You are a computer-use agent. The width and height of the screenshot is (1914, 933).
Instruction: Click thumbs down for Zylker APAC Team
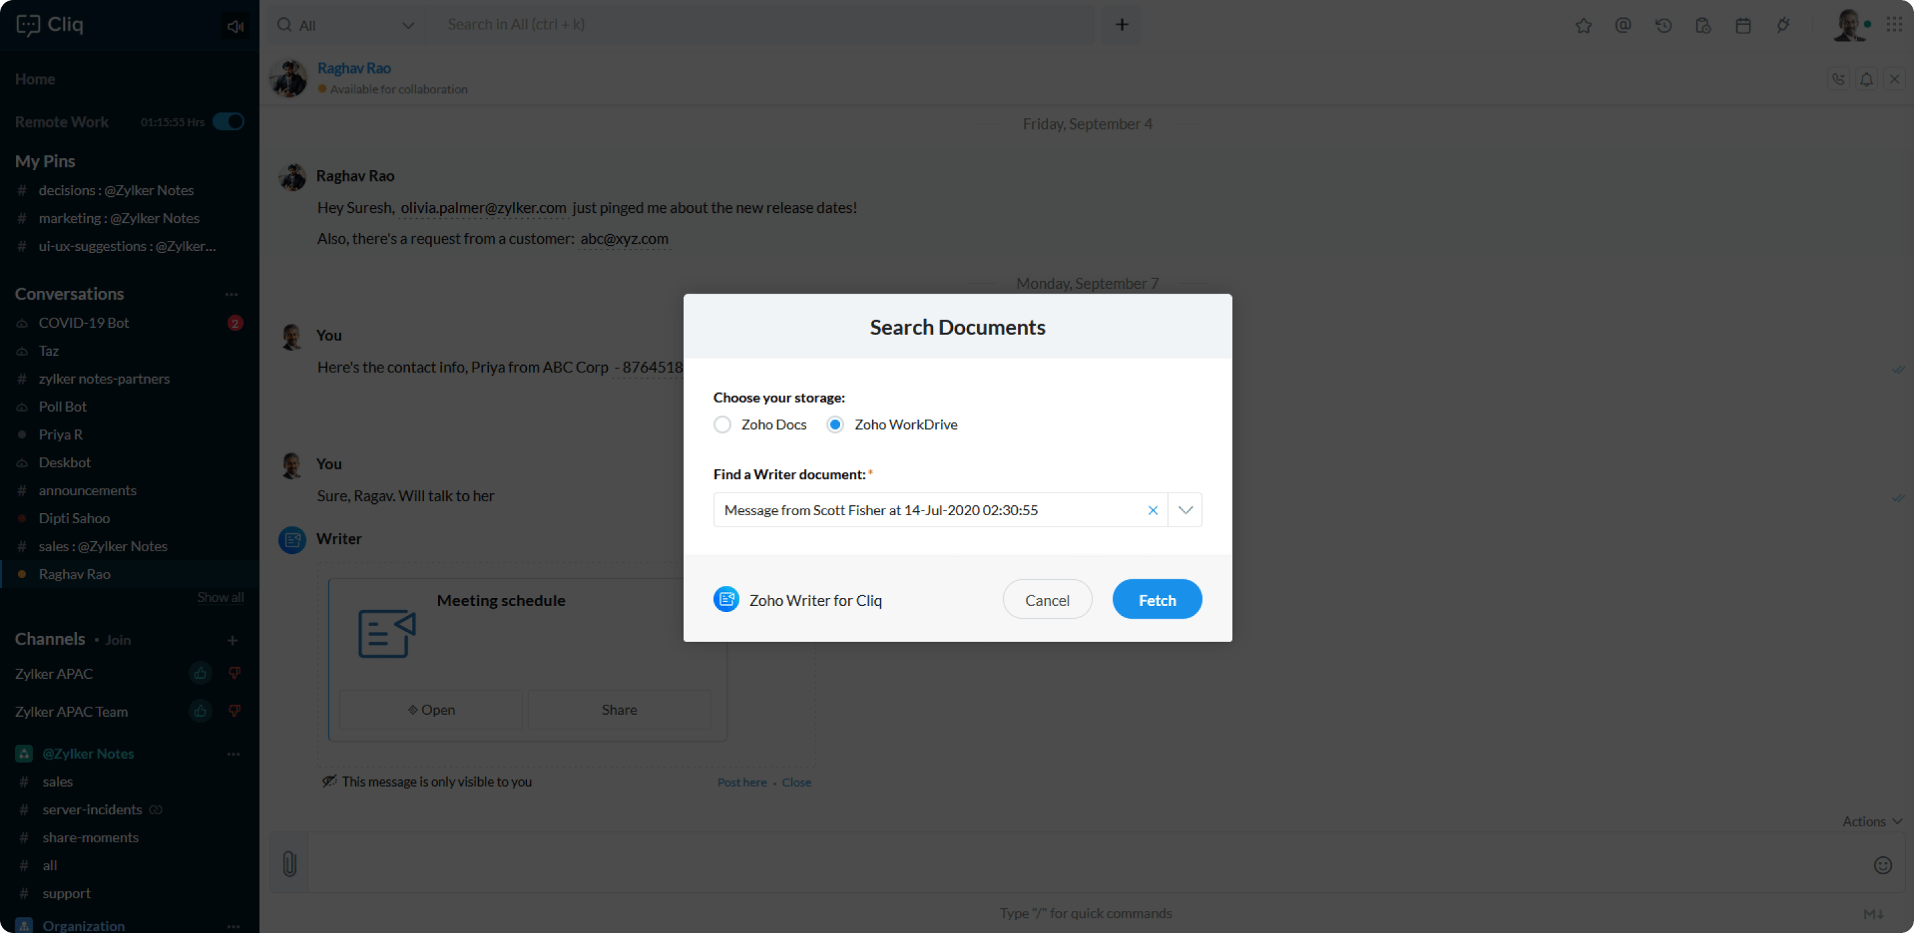click(x=235, y=711)
